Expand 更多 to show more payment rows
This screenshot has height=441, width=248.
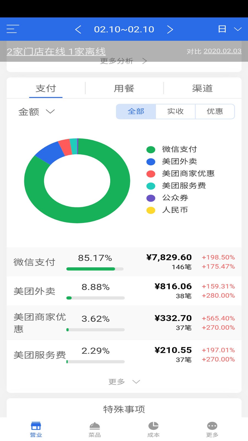(124, 382)
